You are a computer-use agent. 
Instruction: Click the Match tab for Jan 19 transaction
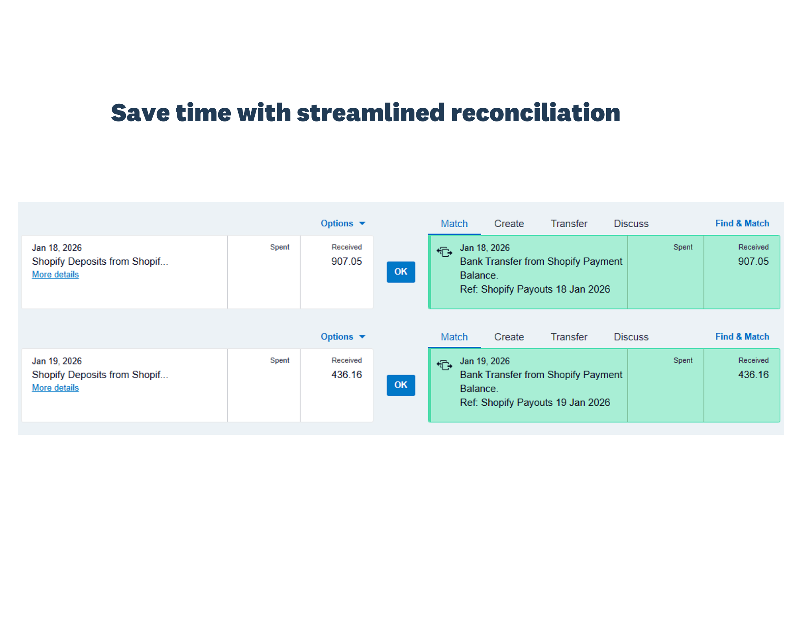(454, 337)
